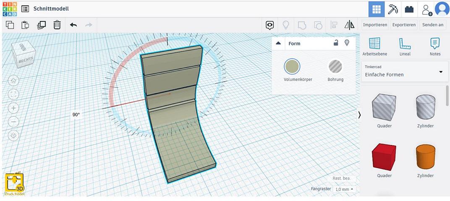Click the Mirror objects icon
Viewport: 450px width, 201px height.
pyautogui.click(x=349, y=25)
